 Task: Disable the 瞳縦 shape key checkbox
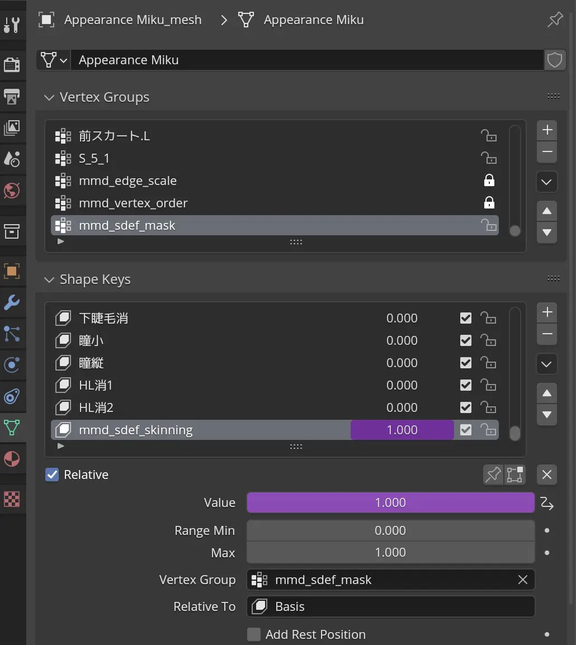pos(466,363)
